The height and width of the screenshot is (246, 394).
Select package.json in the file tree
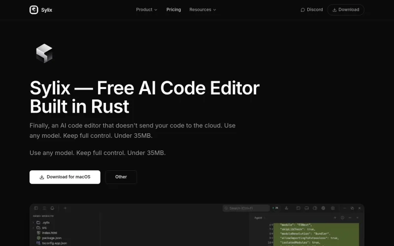coord(49,238)
